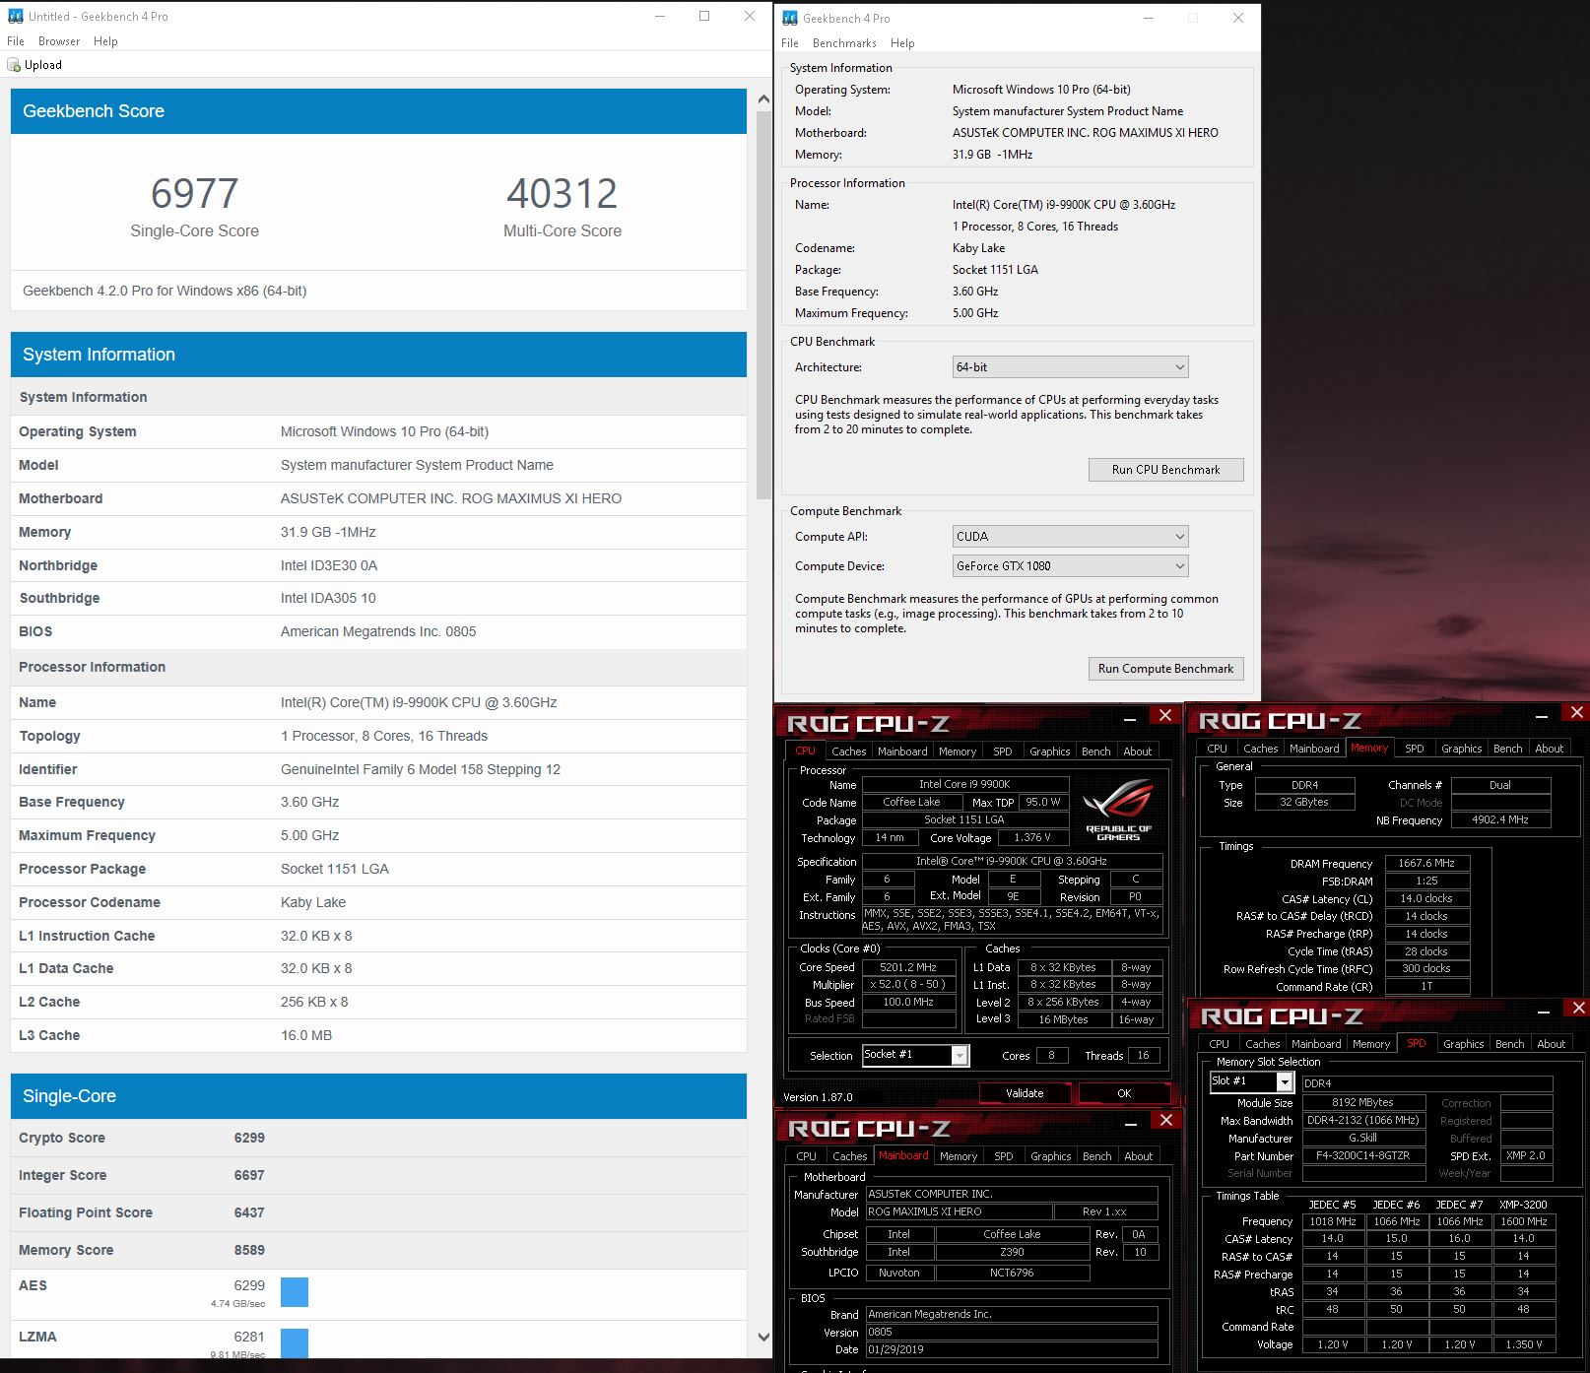Select Memory tab in the CPU-Z window showing the SPD tab
The height and width of the screenshot is (1373, 1590).
tap(1370, 1044)
